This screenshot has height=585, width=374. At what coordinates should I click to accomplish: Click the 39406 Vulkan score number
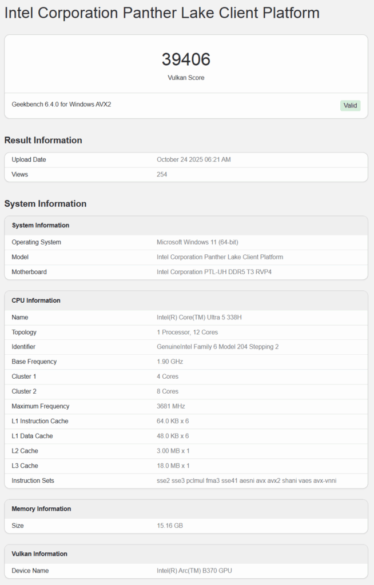[x=186, y=59]
